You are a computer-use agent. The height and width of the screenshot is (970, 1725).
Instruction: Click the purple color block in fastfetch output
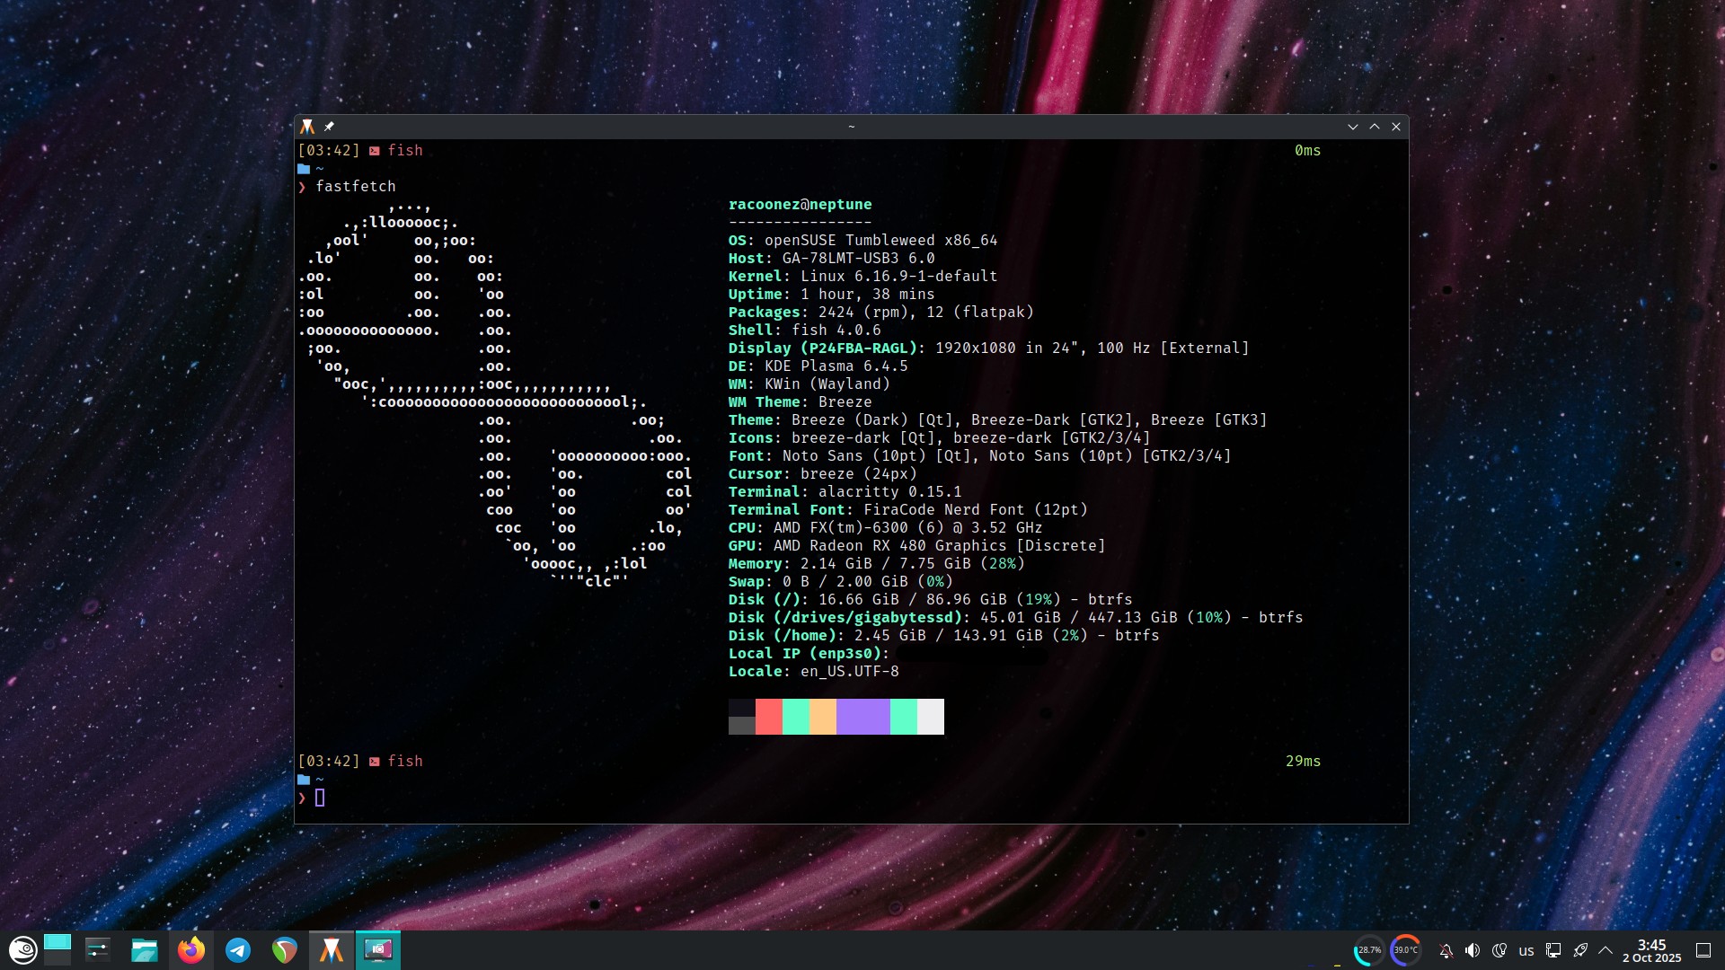862,717
